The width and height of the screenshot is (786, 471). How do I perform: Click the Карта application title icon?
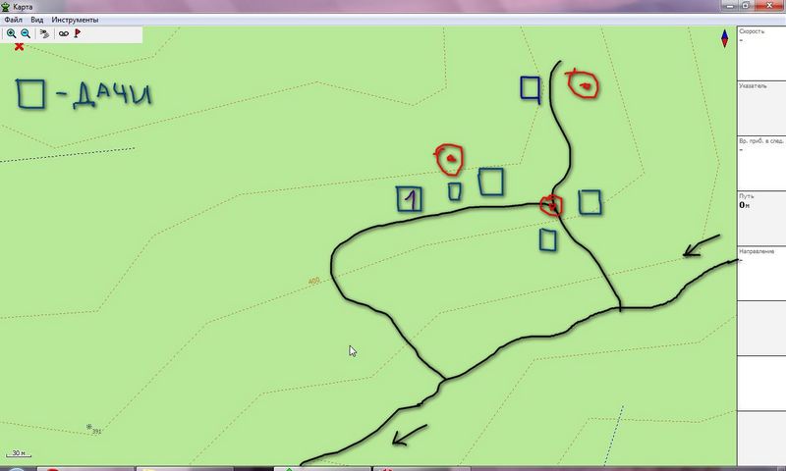6,6
